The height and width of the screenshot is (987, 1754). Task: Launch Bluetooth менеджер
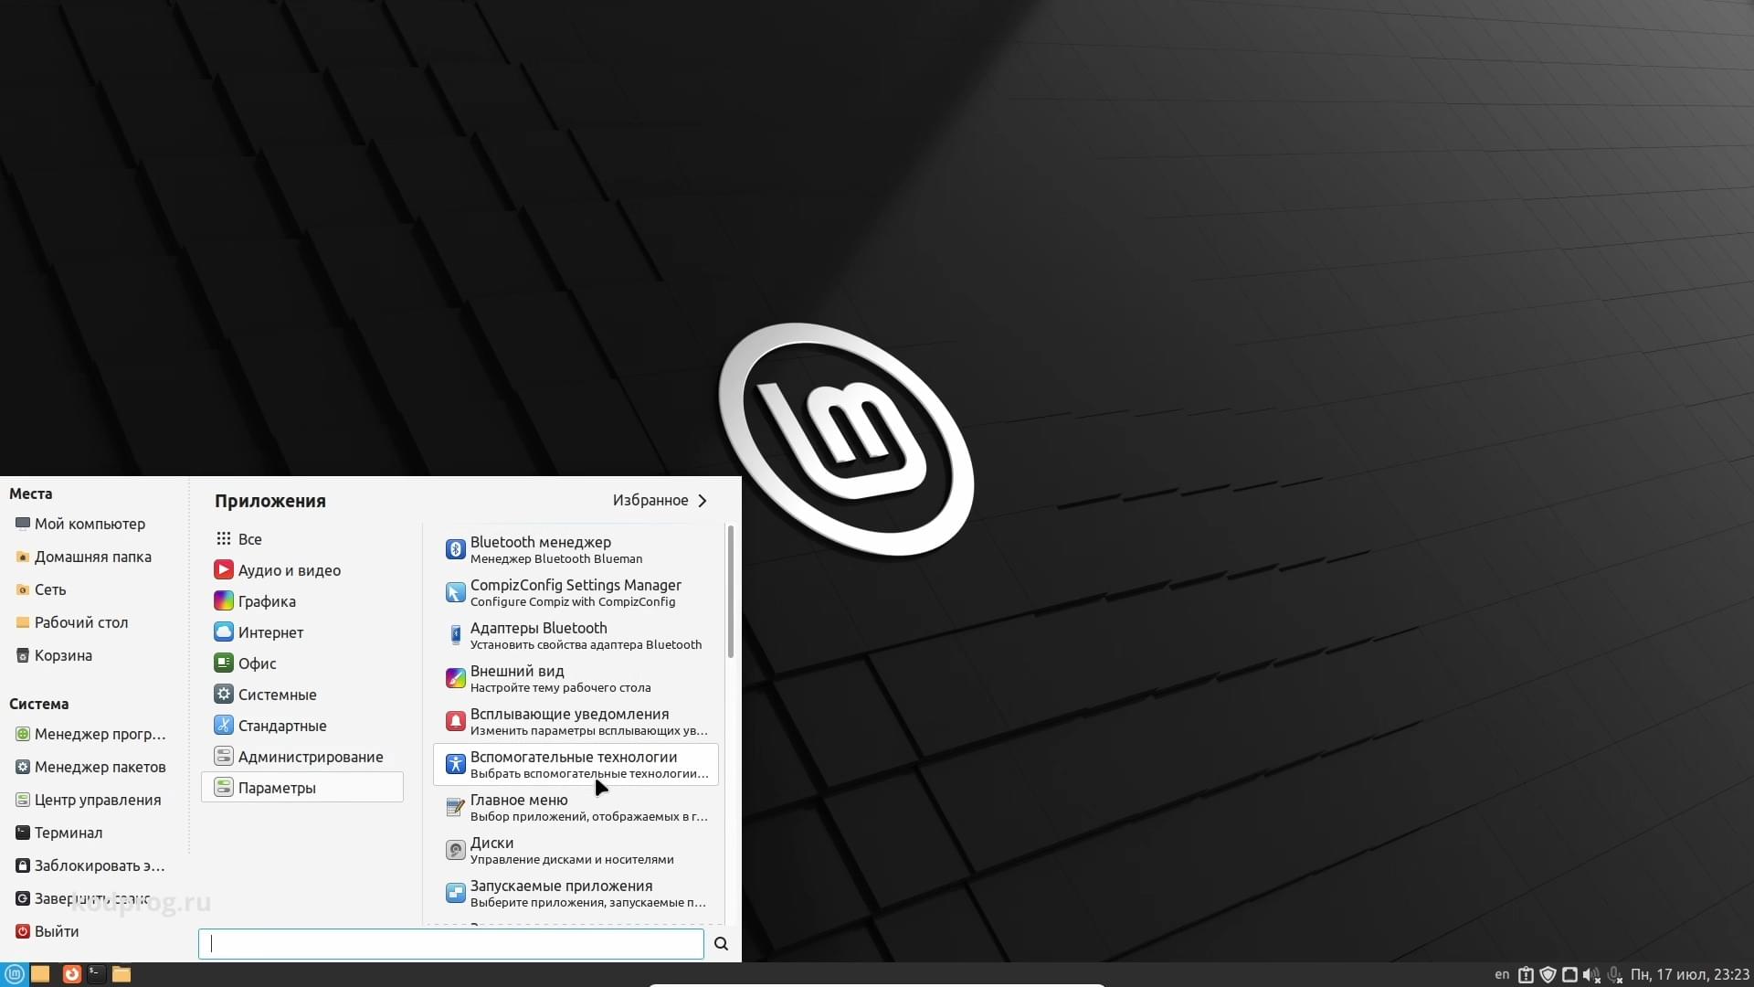pos(576,549)
